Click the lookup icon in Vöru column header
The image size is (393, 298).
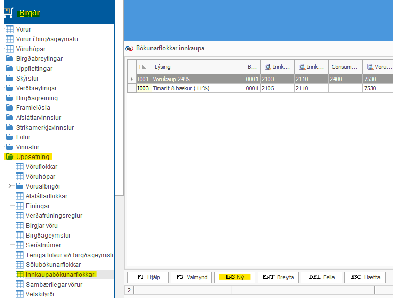370,67
